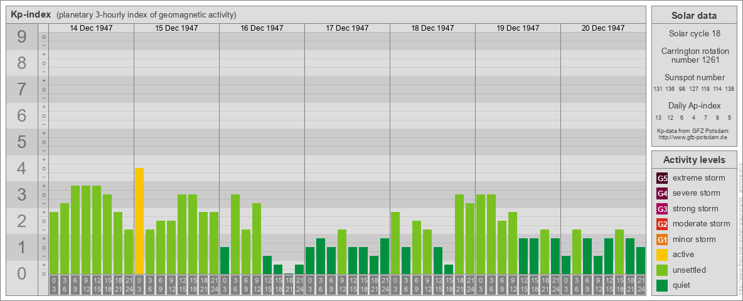Click the '19 Dec 1947' date header

coord(518,28)
